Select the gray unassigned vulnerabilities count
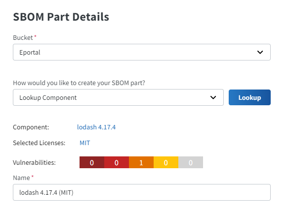287x211 pixels. tap(191, 162)
